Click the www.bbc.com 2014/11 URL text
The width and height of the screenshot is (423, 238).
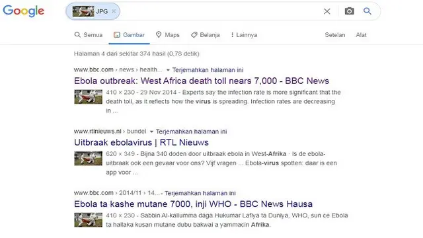117,192
